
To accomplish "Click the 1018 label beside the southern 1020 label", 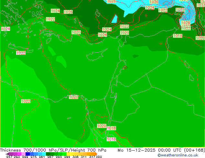I will pyautogui.click(x=111, y=128).
